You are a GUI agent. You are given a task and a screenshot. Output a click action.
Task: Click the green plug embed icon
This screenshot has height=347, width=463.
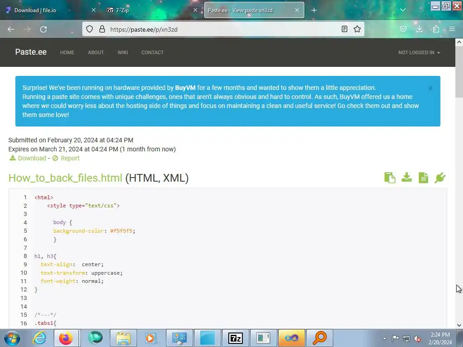(x=440, y=178)
